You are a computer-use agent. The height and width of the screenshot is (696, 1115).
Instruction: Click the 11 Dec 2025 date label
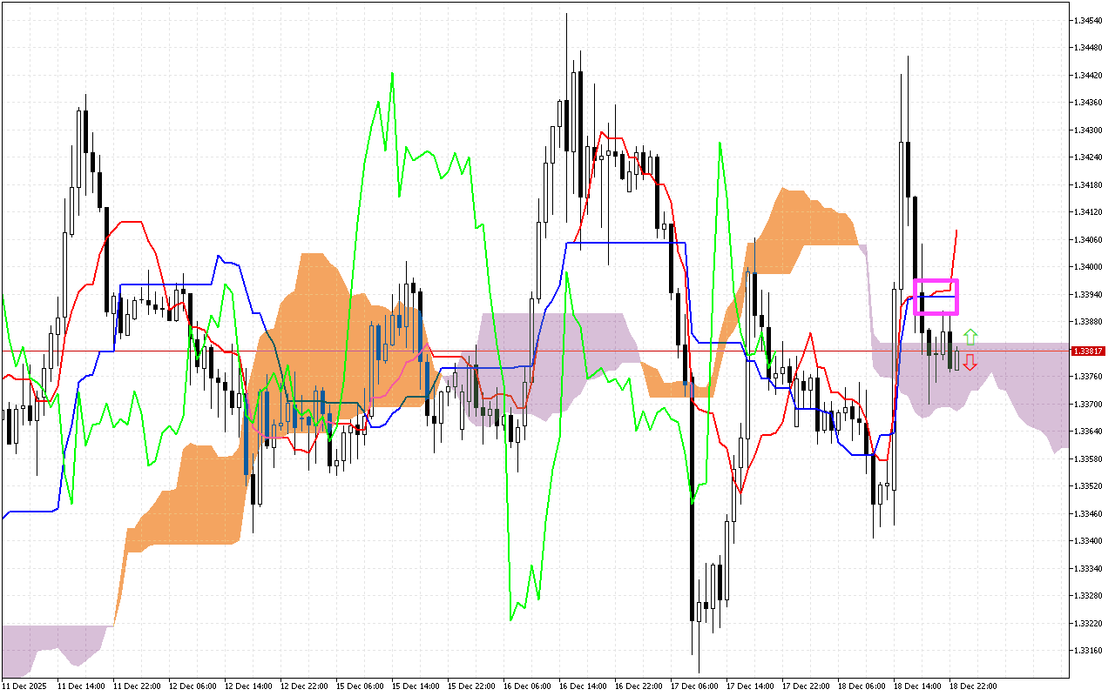[x=23, y=686]
